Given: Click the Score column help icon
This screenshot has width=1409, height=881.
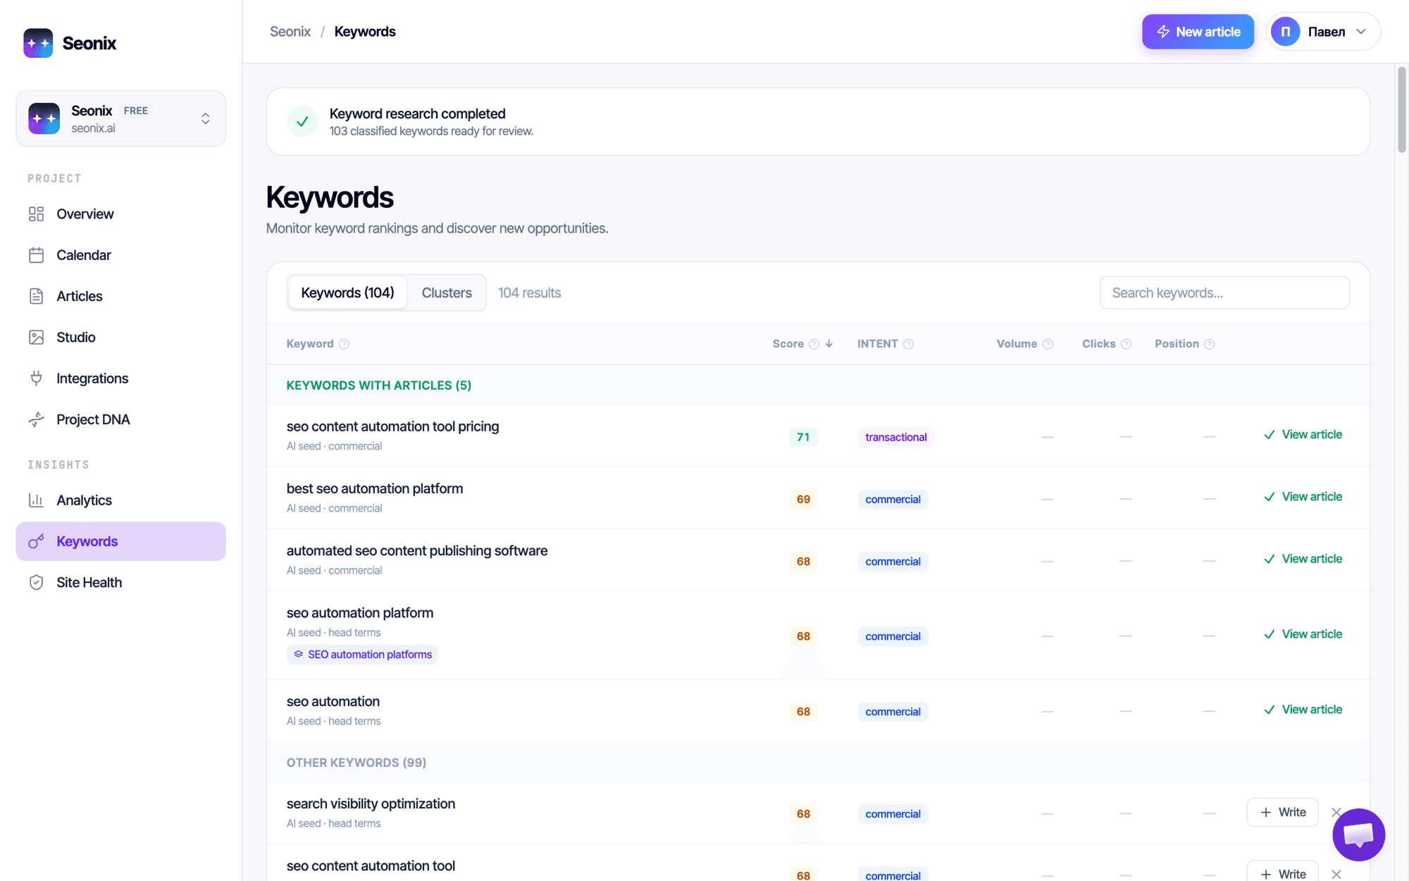Looking at the screenshot, I should (x=814, y=344).
